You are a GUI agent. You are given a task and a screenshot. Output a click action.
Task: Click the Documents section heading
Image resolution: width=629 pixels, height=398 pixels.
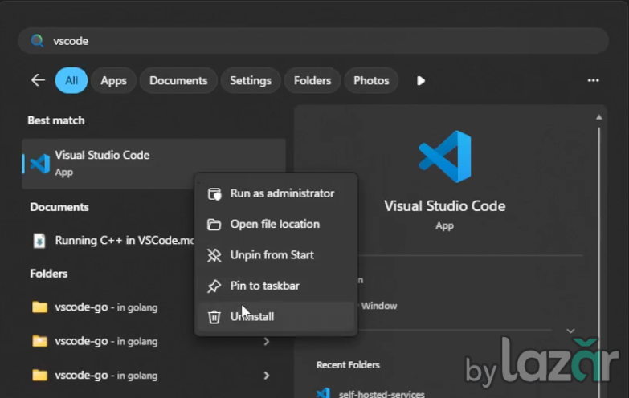pyautogui.click(x=59, y=207)
